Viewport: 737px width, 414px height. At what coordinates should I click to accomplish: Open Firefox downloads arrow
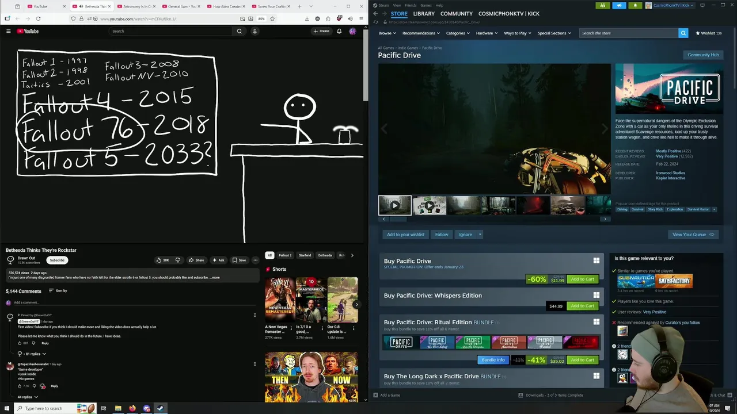(306, 18)
